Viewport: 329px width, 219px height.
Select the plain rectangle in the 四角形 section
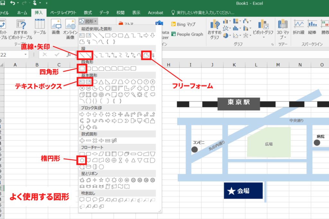(x=82, y=69)
